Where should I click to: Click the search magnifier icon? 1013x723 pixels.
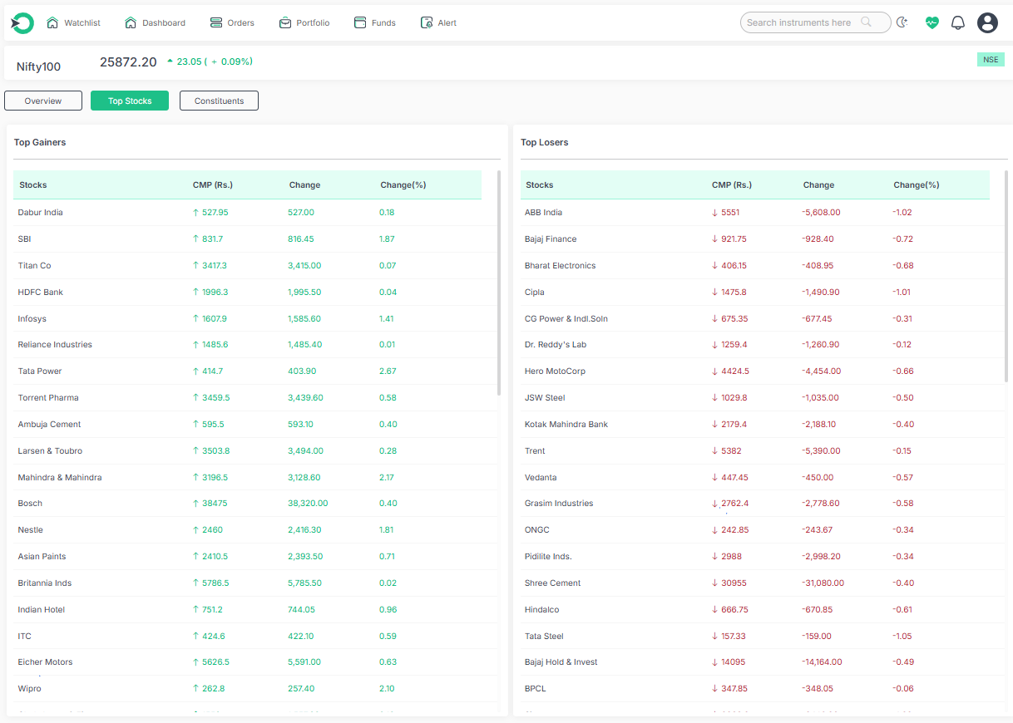pyautogui.click(x=867, y=22)
